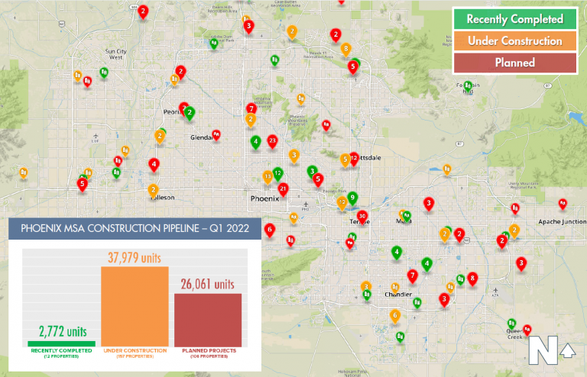The width and height of the screenshot is (587, 377).
Task: Click the orange marker numbered 6 below Chandler
Action: (x=395, y=314)
